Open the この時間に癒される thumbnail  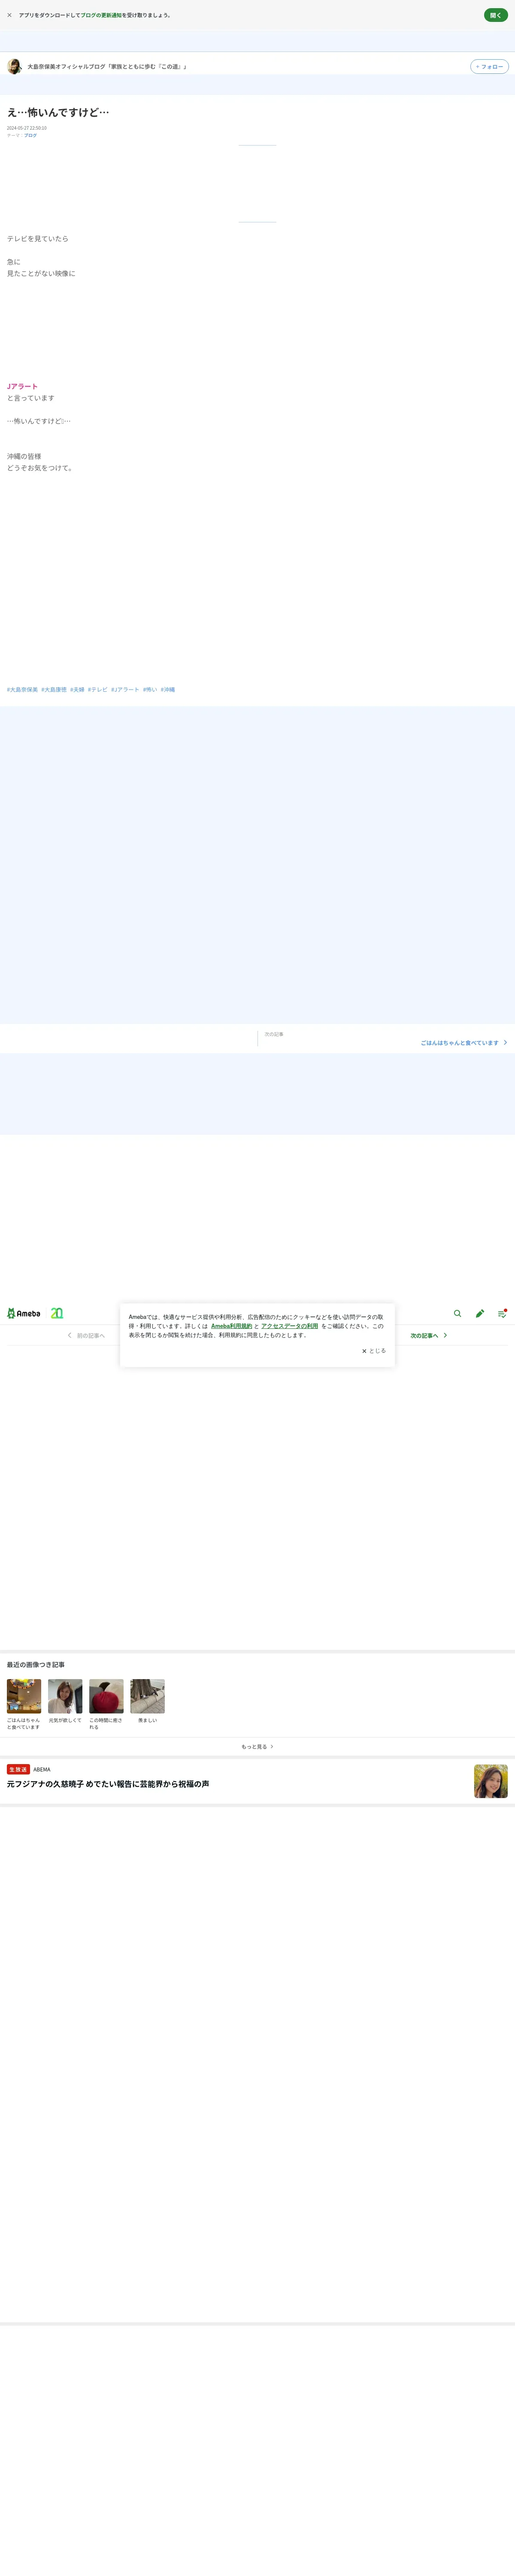pos(106,1696)
